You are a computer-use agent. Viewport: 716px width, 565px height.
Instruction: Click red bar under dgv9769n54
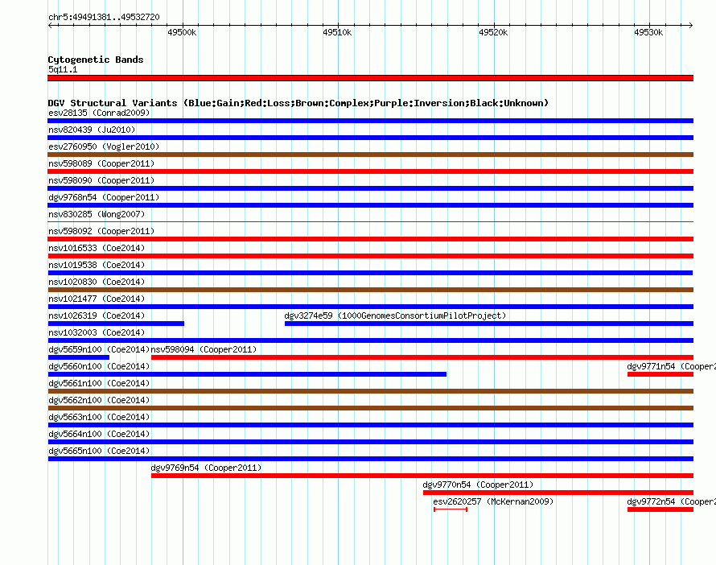point(422,476)
